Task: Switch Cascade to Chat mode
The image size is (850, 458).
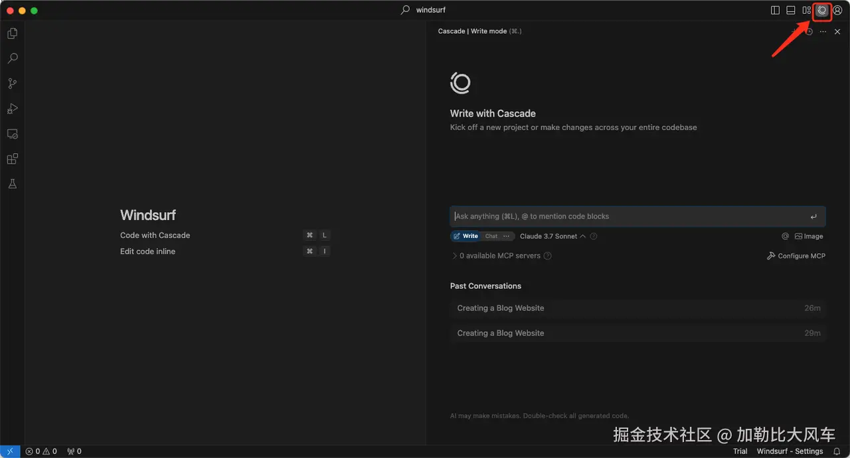Action: point(491,236)
